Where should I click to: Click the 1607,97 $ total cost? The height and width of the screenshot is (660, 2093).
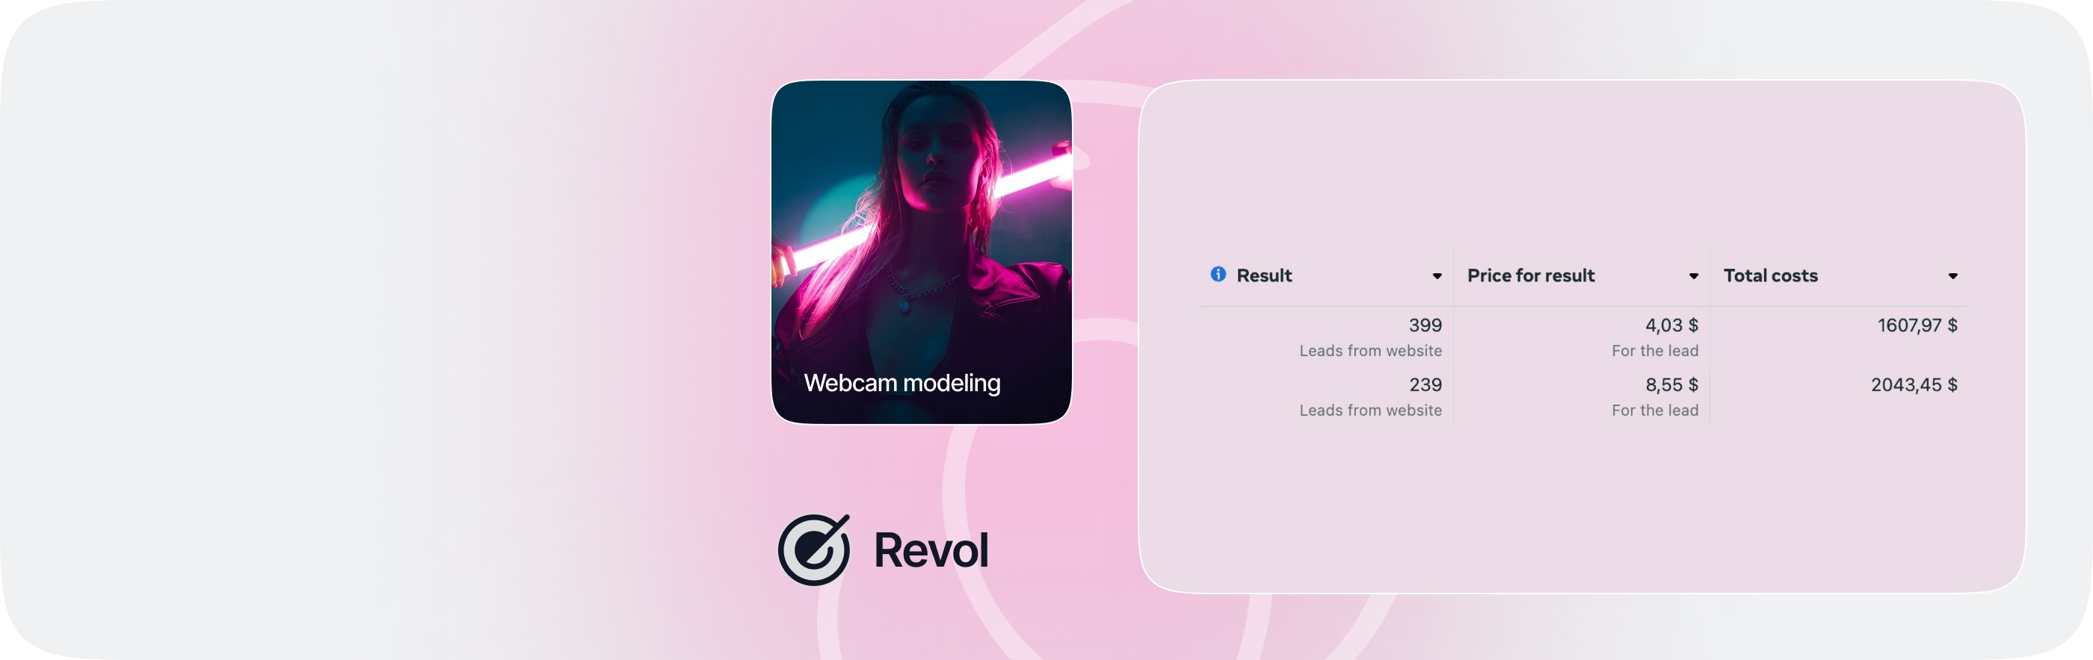(x=1917, y=326)
